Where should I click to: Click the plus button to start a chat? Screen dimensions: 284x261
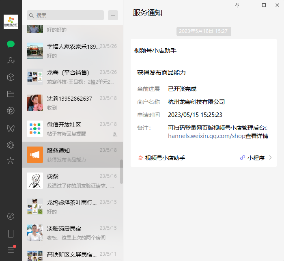113,15
